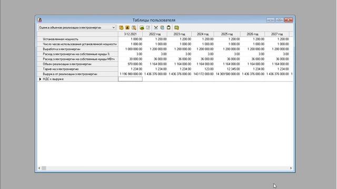This screenshot has width=337, height=189.
Task: Click the 12 345.00 tariff cell for 2025
Action: [227, 69]
